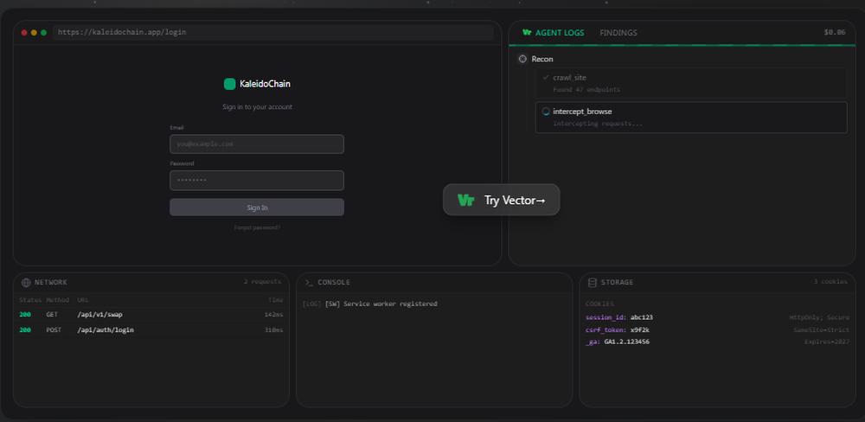Click the 2 requests count label

tap(262, 282)
